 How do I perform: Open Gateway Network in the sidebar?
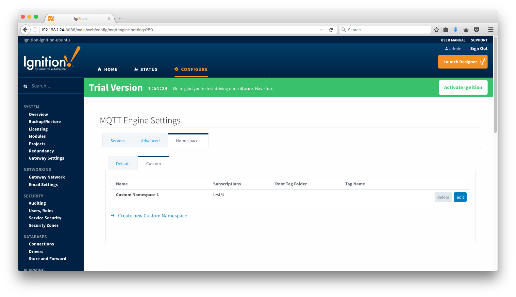tap(47, 177)
